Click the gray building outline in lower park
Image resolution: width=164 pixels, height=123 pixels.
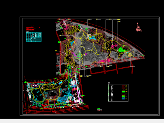[x=52, y=94]
